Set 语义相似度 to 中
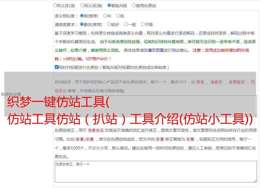 click(x=105, y=16)
